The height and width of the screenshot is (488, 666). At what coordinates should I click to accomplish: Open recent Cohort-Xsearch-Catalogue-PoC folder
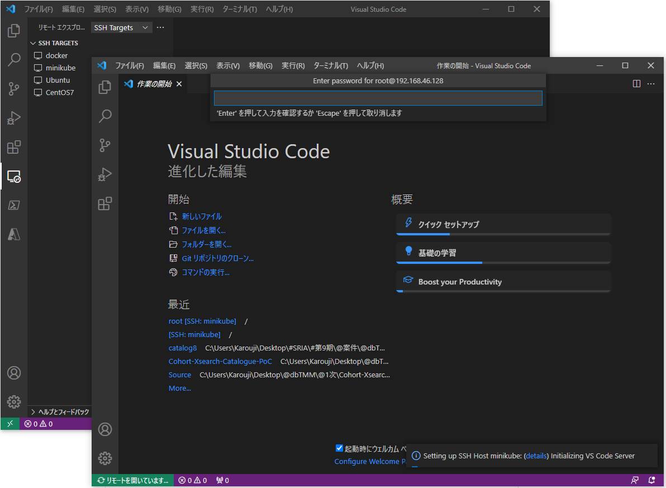tap(220, 362)
